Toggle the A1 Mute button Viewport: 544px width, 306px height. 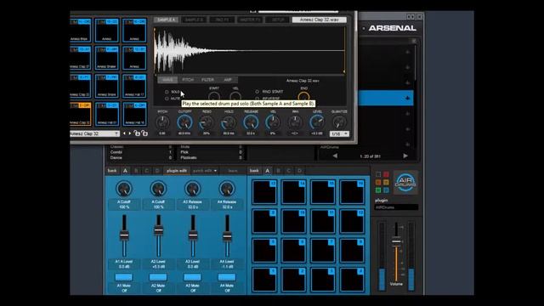124,277
